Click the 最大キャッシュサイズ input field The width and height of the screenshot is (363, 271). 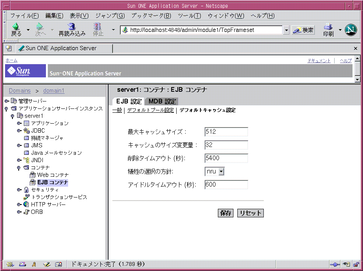tap(226, 132)
